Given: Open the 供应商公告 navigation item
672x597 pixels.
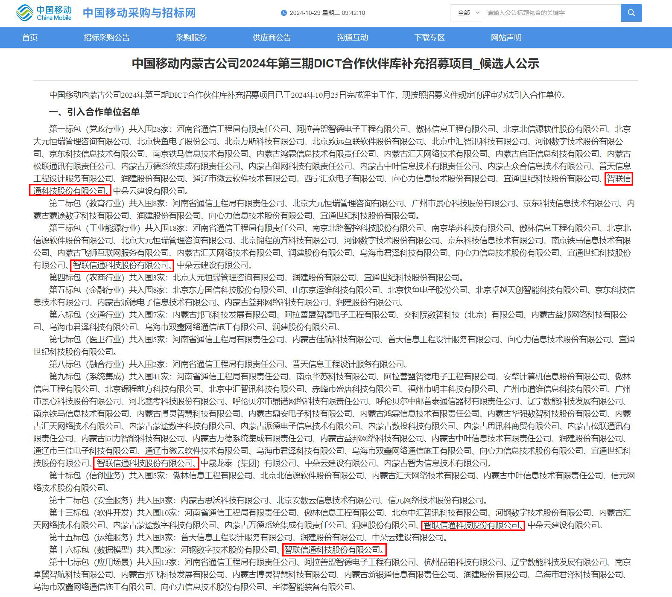Looking at the screenshot, I should 272,38.
